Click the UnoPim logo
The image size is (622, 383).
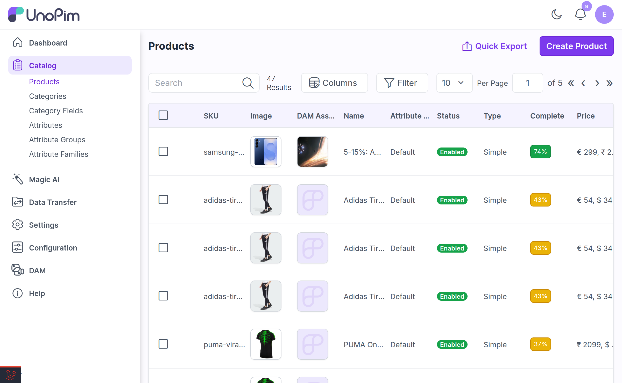pyautogui.click(x=44, y=14)
